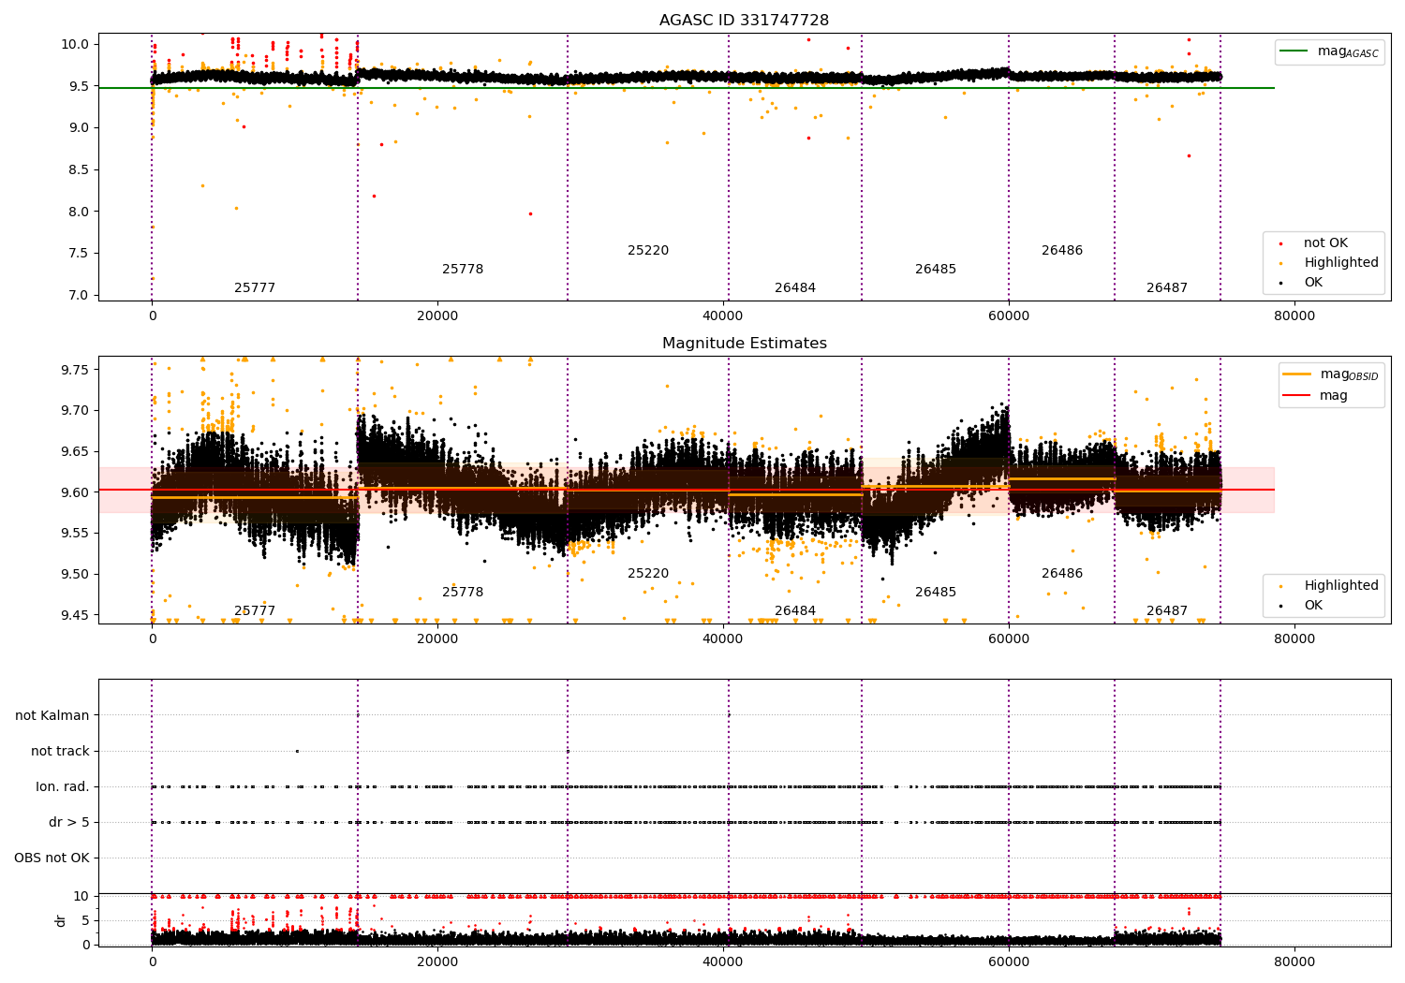
Task: Select 'Highlighted' legend entry in Magnitude Estimates plot
Action: point(1329,586)
